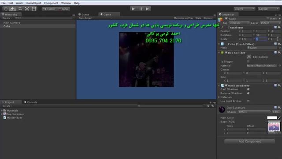Select the Hand tool in toolbar
282x159 pixels.
coord(6,9)
